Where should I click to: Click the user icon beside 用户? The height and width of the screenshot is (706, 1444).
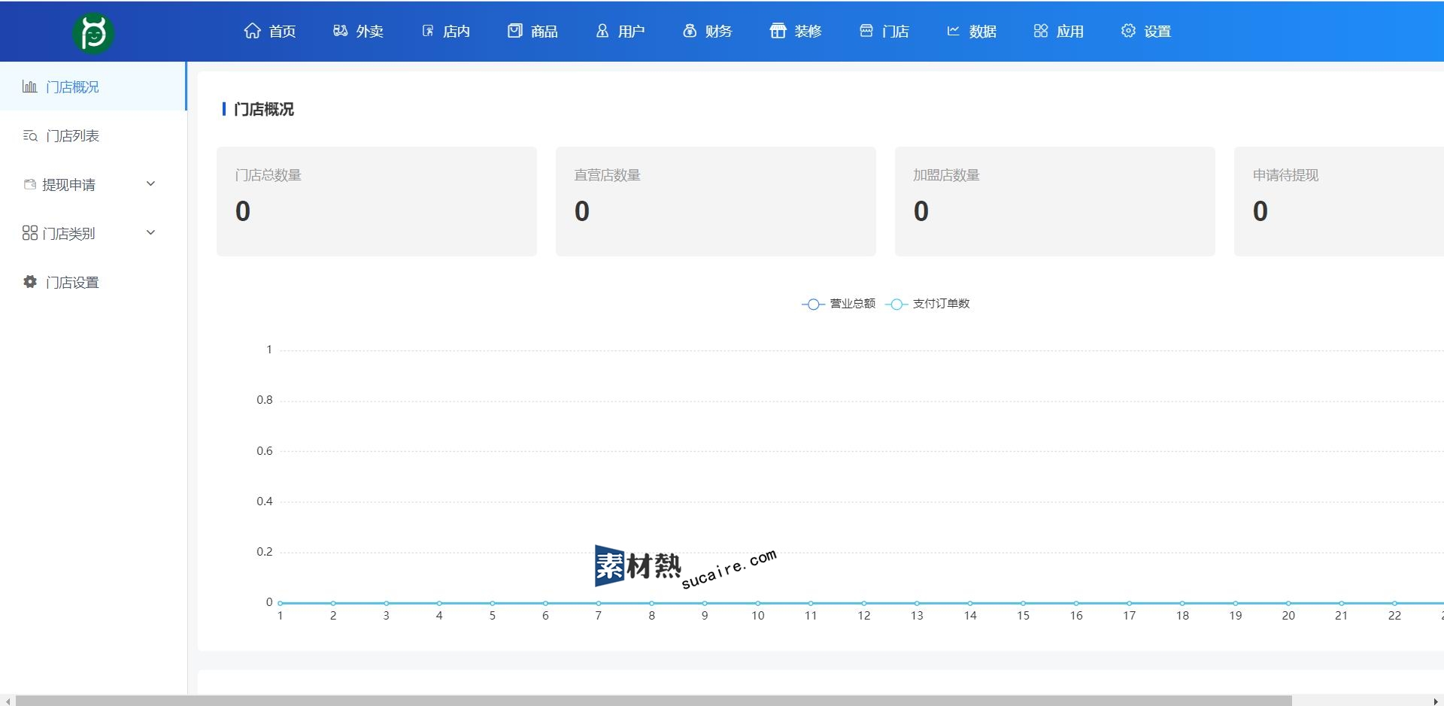(x=602, y=31)
